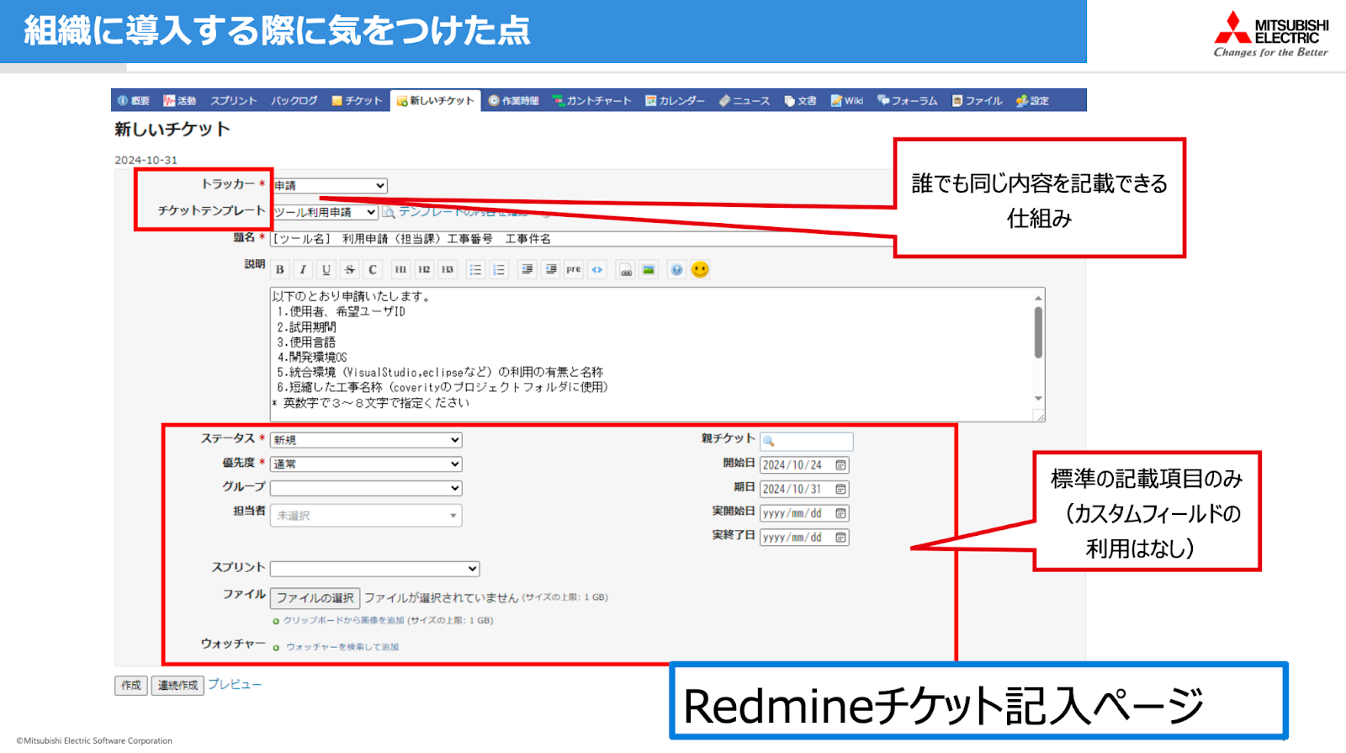Viewport: 1346px width, 753px height.
Task: Open the トラッカー dropdown
Action: [x=331, y=185]
